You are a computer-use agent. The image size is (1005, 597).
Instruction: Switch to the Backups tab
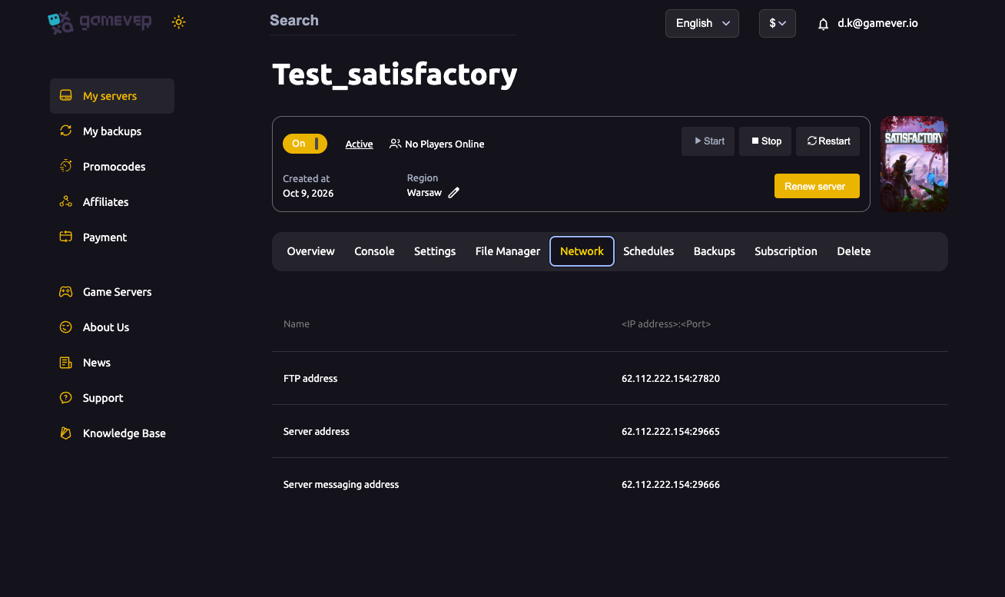tap(715, 251)
